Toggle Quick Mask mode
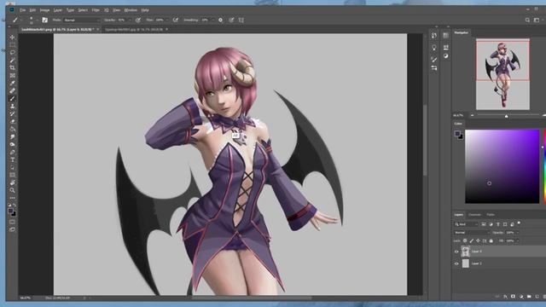This screenshot has width=546, height=307. click(x=12, y=222)
